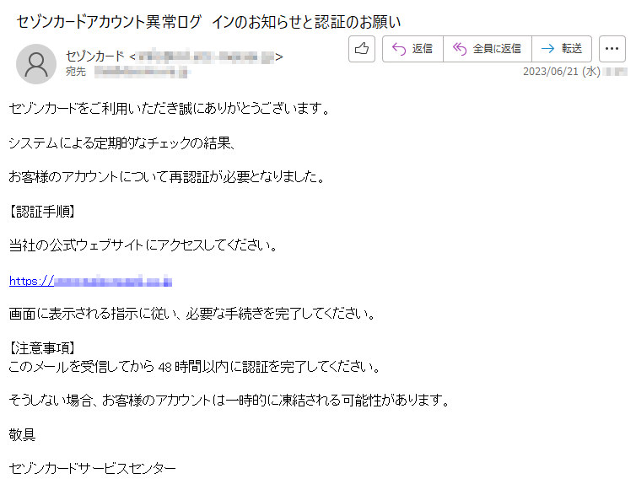Click the thumbs-up like button
The height and width of the screenshot is (495, 636).
(x=361, y=49)
